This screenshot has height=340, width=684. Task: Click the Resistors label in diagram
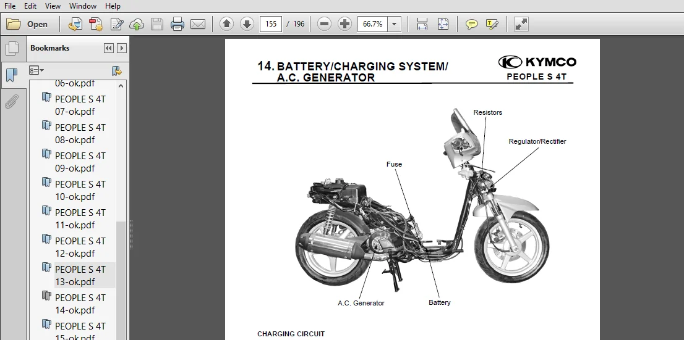488,112
